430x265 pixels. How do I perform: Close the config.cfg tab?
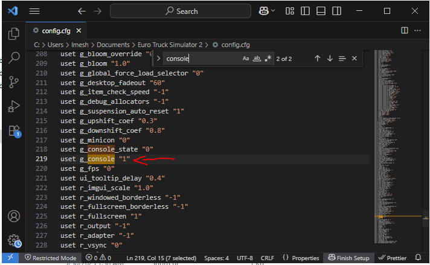pyautogui.click(x=79, y=31)
